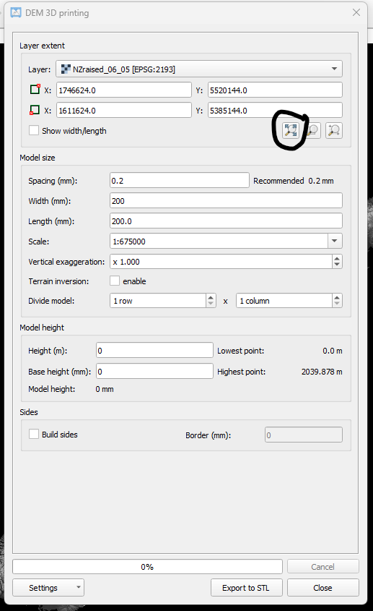Enable terrain inversion checkbox
Viewport: 373px width, 611px height.
pyautogui.click(x=114, y=281)
